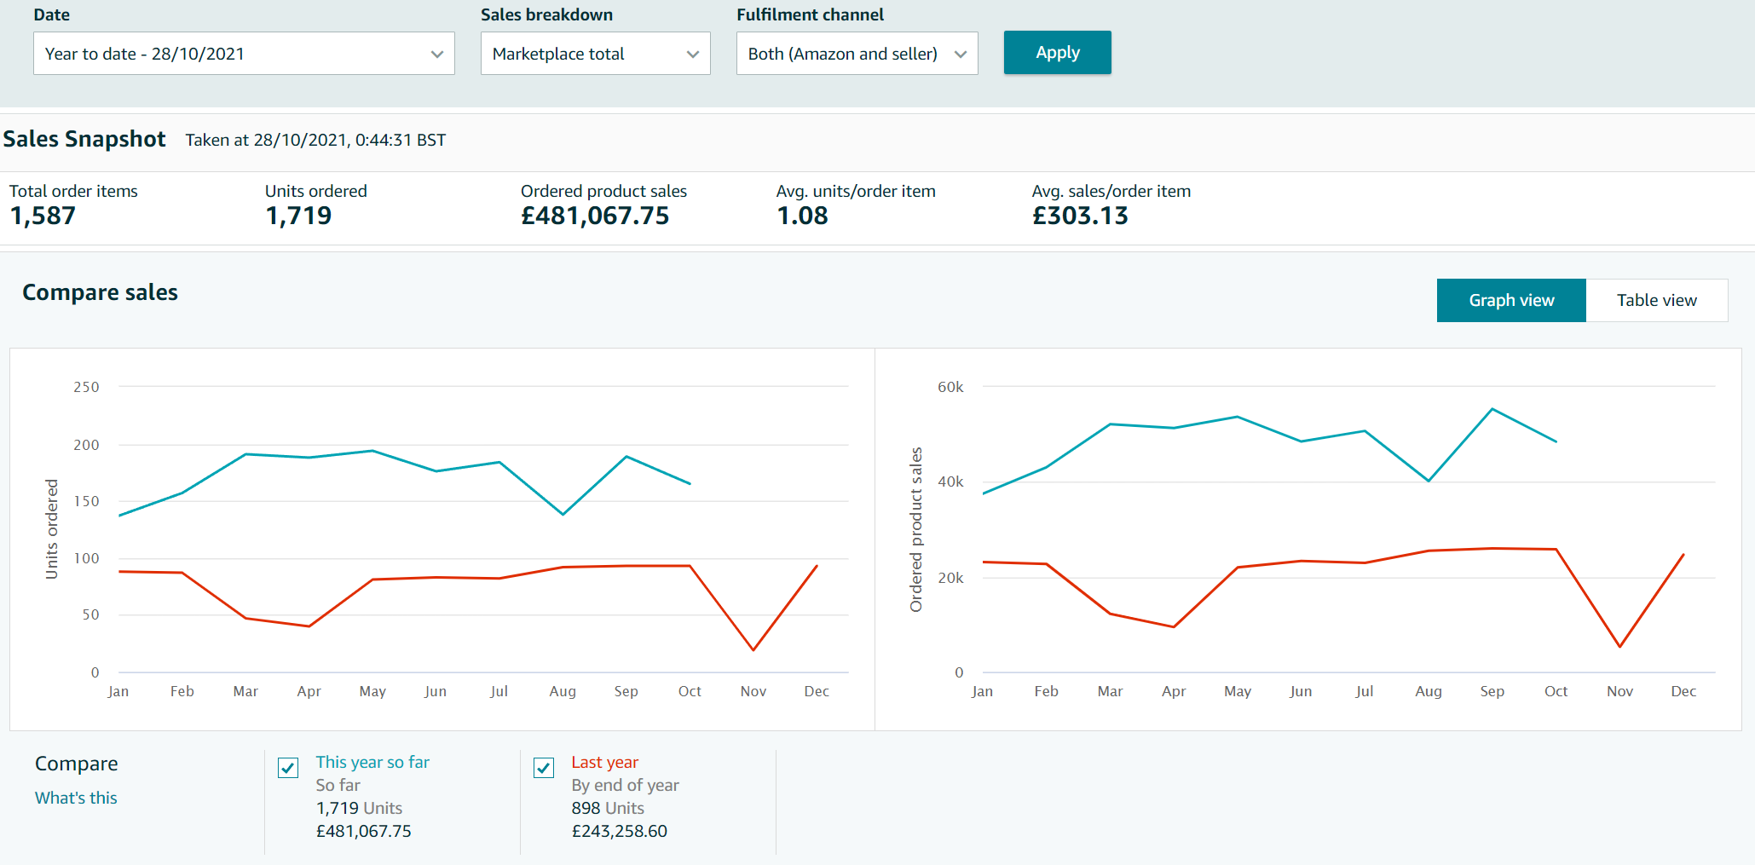
Task: Click the Last year legend label
Action: 604,762
